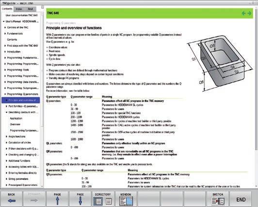
Task: Open Accessing tables with SQL entry
Action: coord(24,167)
